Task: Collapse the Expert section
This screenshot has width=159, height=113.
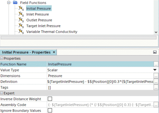Action: pos(2,93)
